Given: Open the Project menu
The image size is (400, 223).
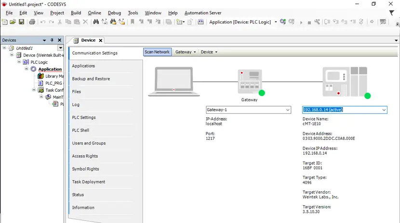Looking at the screenshot, I should [x=57, y=12].
